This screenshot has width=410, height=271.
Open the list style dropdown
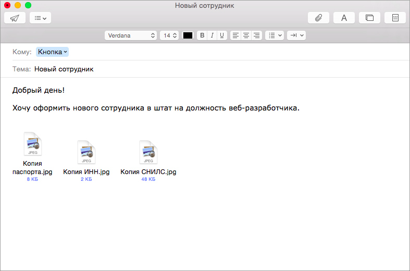(x=274, y=35)
